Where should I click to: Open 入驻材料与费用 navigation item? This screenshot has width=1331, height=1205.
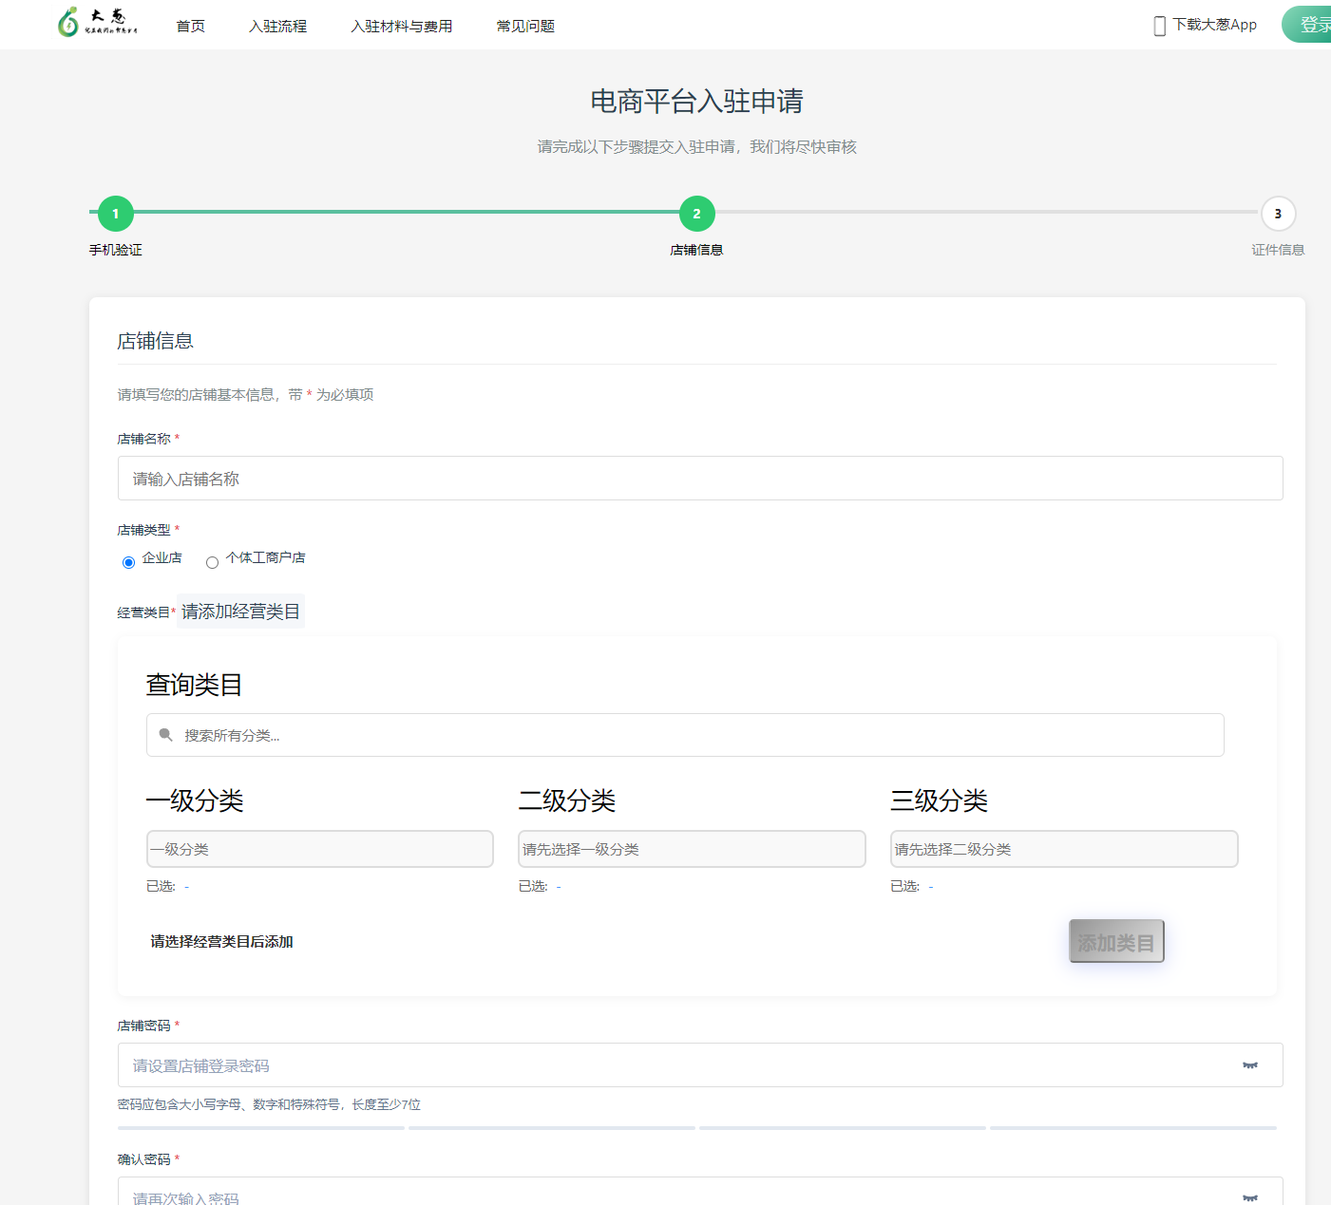pos(401,27)
